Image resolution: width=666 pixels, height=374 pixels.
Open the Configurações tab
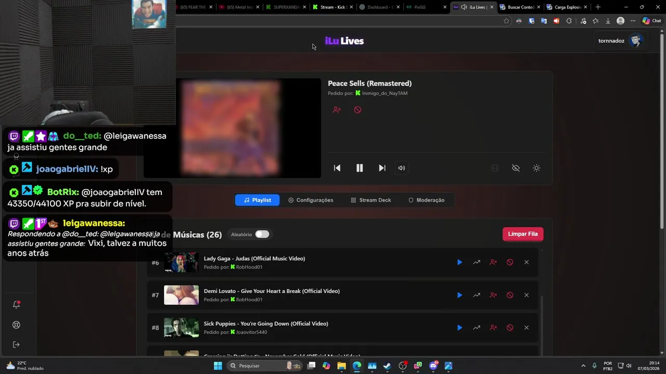311,200
